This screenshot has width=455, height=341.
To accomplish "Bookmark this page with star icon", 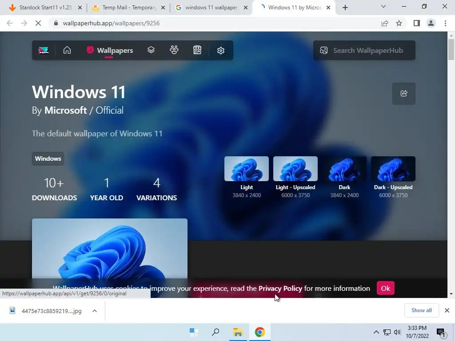I will 399,23.
